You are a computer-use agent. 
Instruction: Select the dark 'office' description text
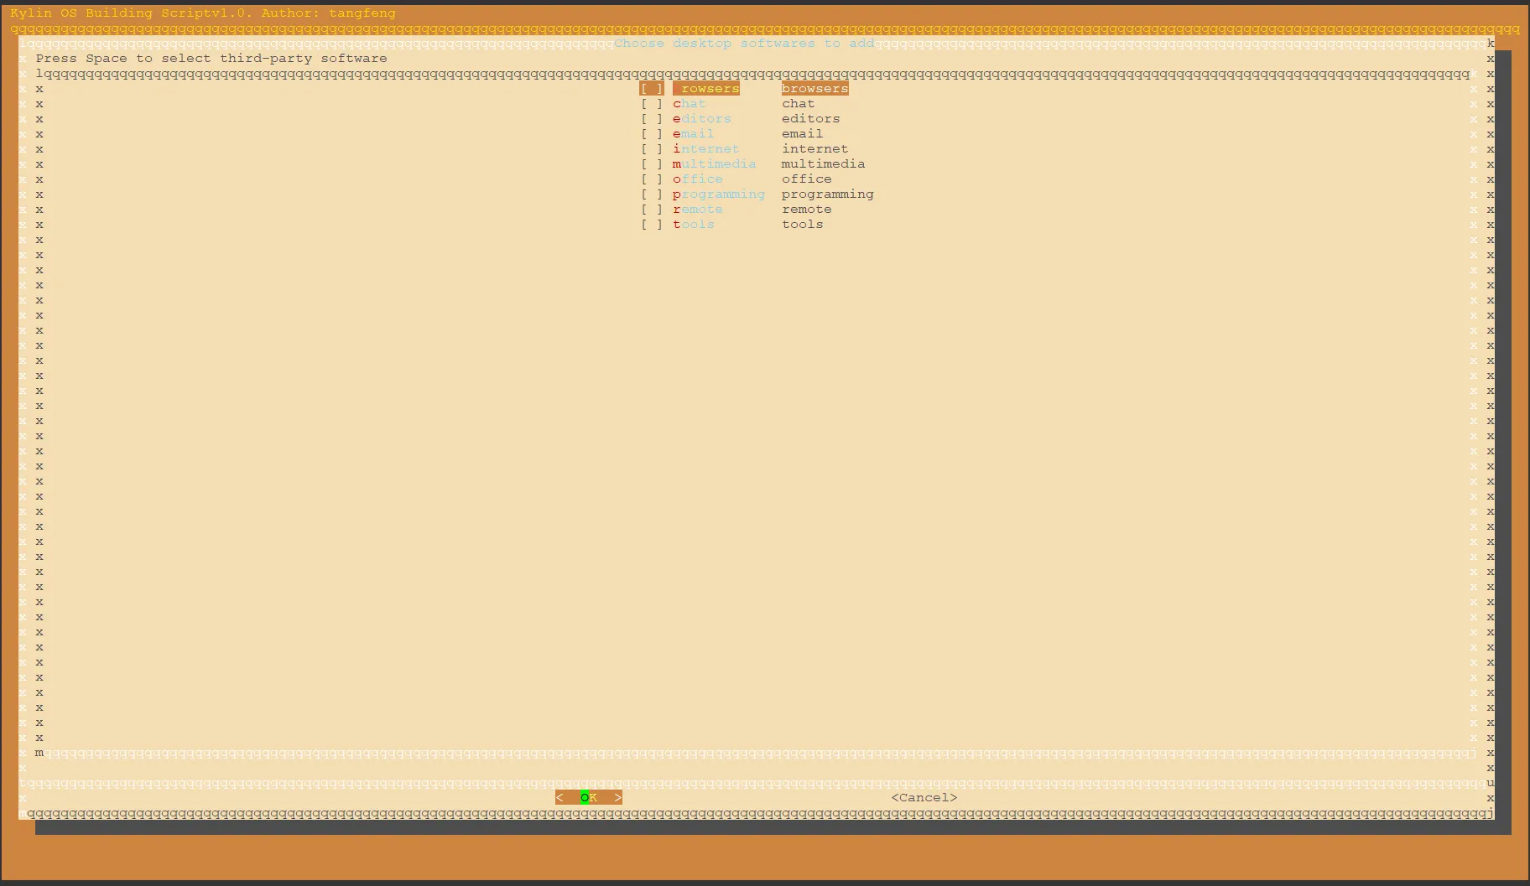(x=806, y=179)
